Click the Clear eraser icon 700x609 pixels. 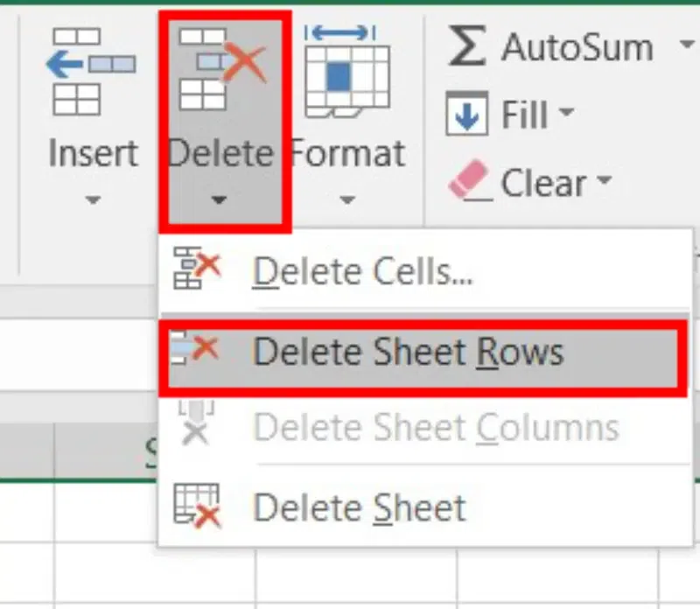pyautogui.click(x=468, y=183)
